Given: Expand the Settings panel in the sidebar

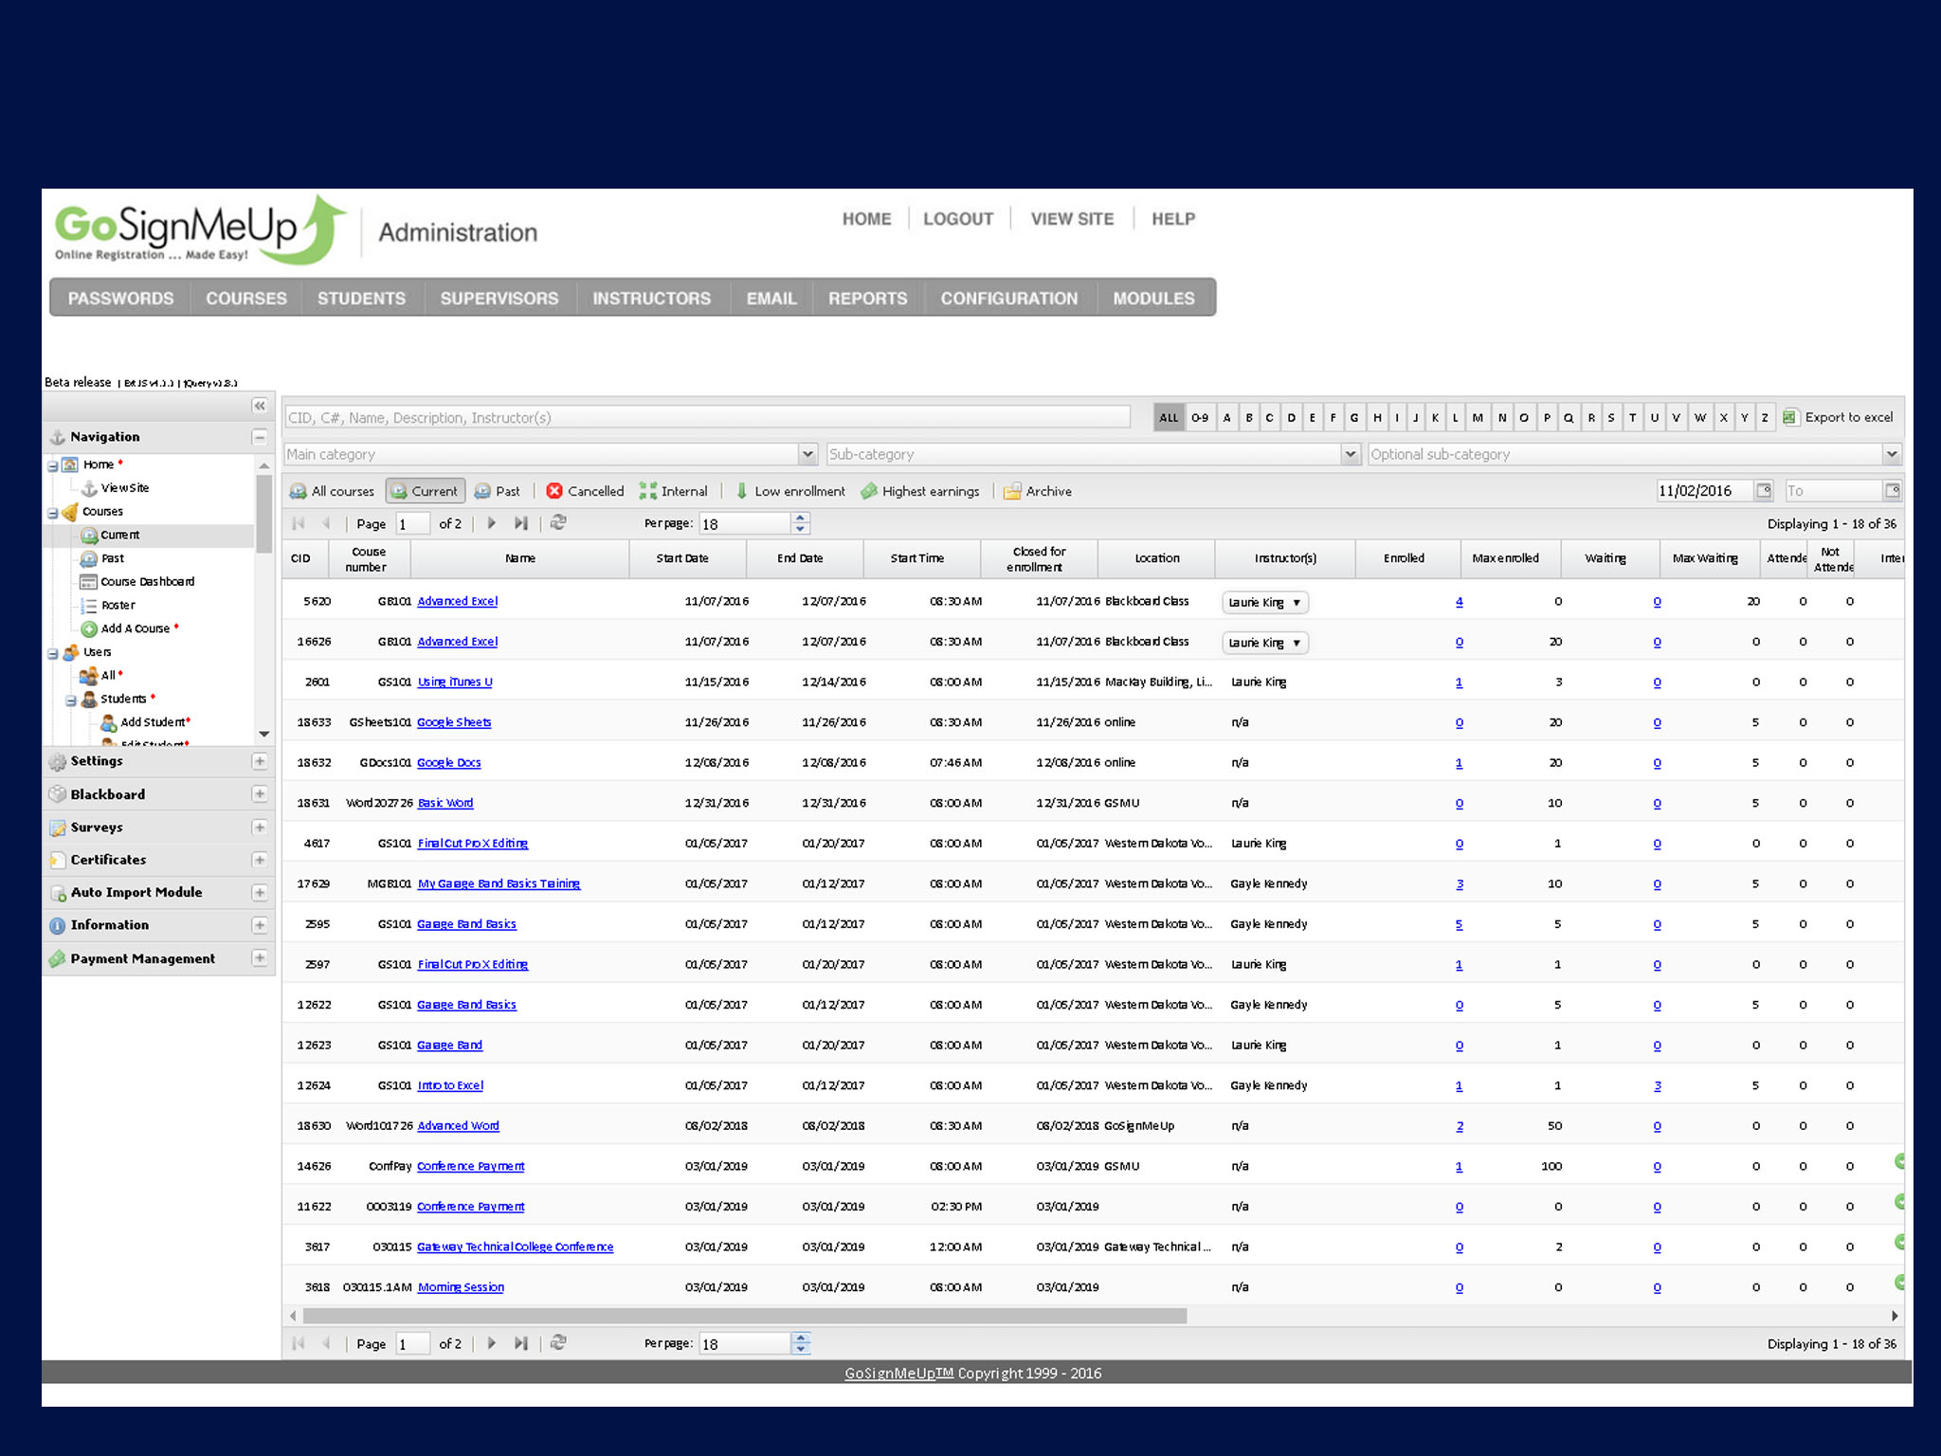Looking at the screenshot, I should 259,761.
